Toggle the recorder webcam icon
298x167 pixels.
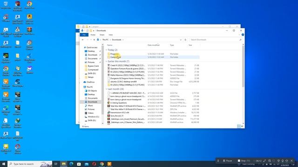(x=278, y=161)
